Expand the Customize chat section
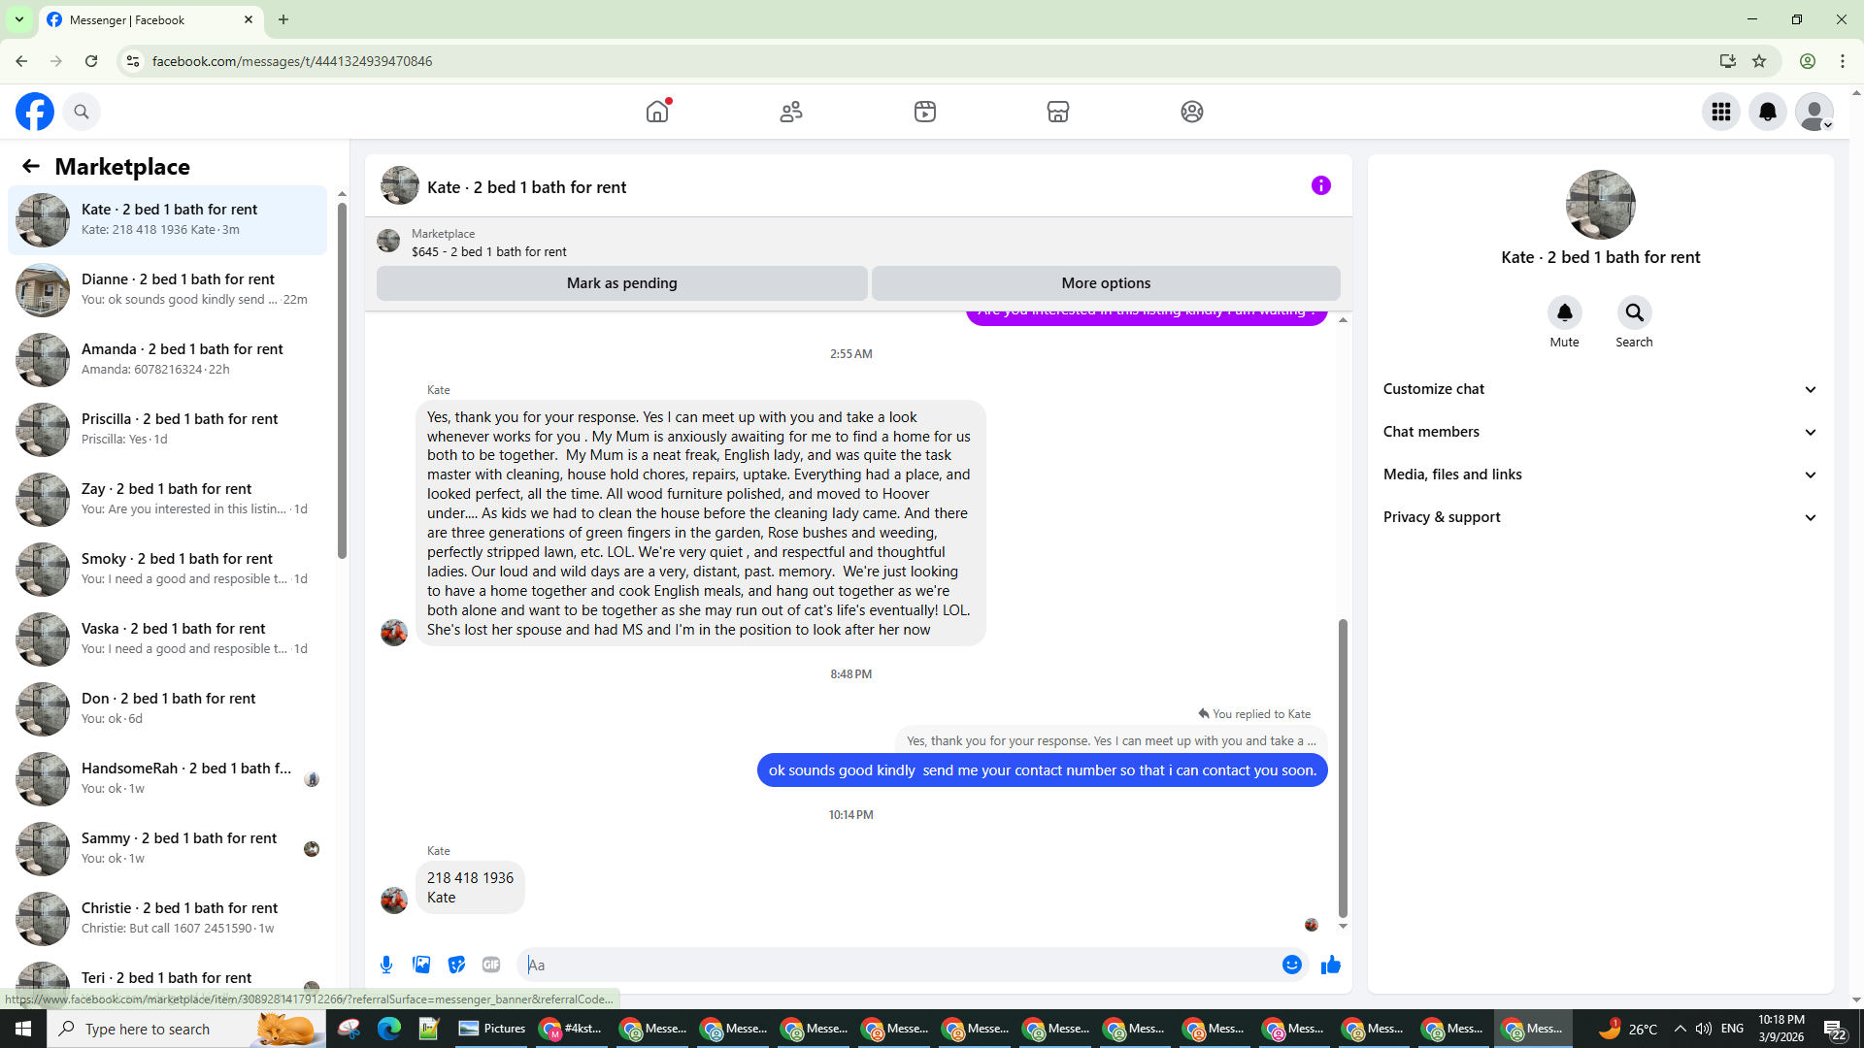The width and height of the screenshot is (1864, 1048). tap(1600, 389)
